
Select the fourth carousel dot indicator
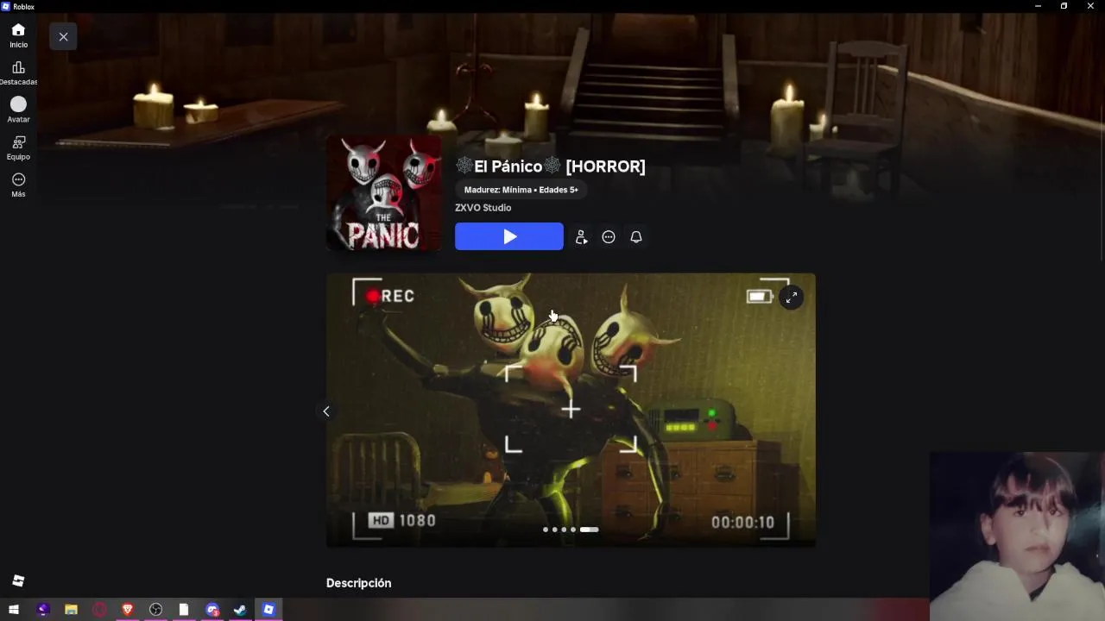[x=572, y=530]
